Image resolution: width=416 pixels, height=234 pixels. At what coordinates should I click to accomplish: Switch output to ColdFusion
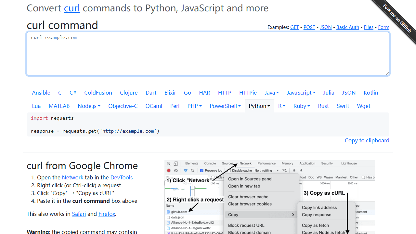click(x=98, y=93)
